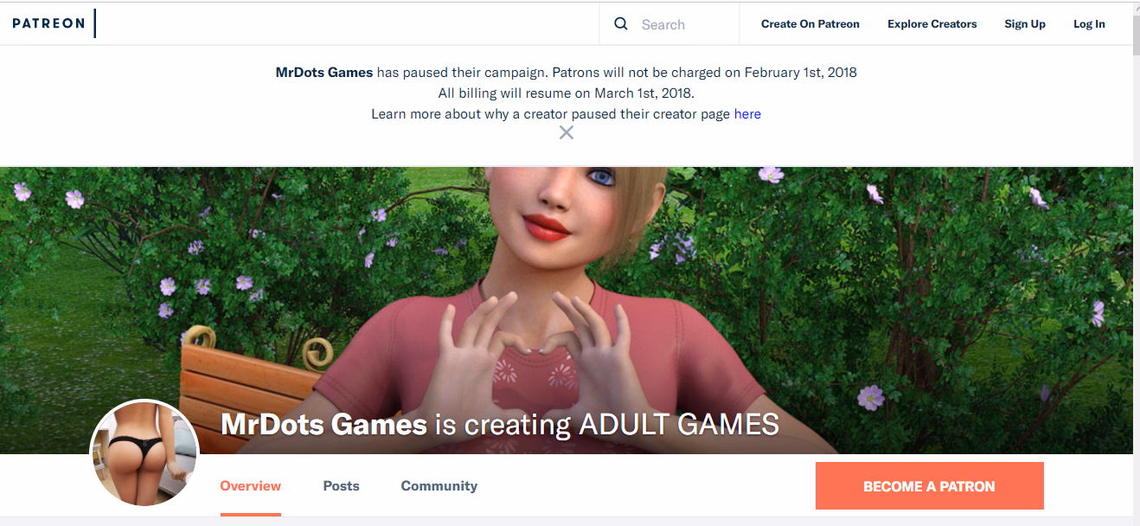
Task: Follow the 'here' link about paused pages
Action: pyautogui.click(x=747, y=114)
